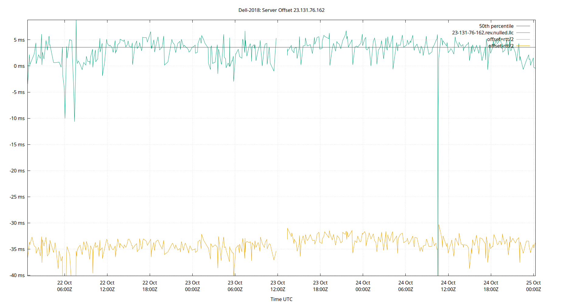Viewport: 563px width, 304px height.
Task: Click the '25 Oct 00:00Z' time label
Action: click(x=533, y=286)
